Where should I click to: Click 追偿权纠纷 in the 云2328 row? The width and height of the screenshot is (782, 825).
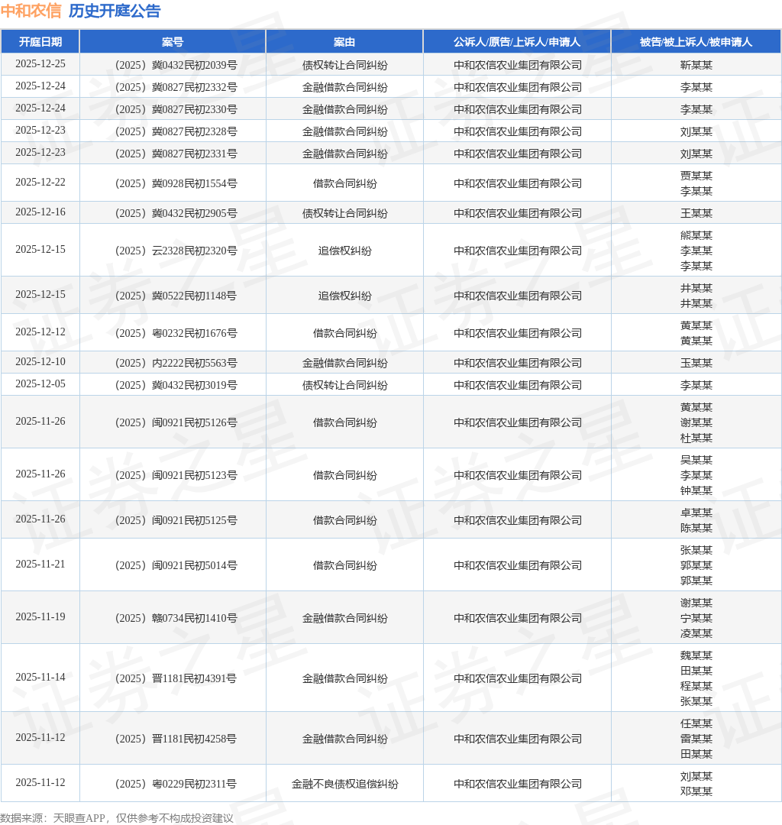345,251
